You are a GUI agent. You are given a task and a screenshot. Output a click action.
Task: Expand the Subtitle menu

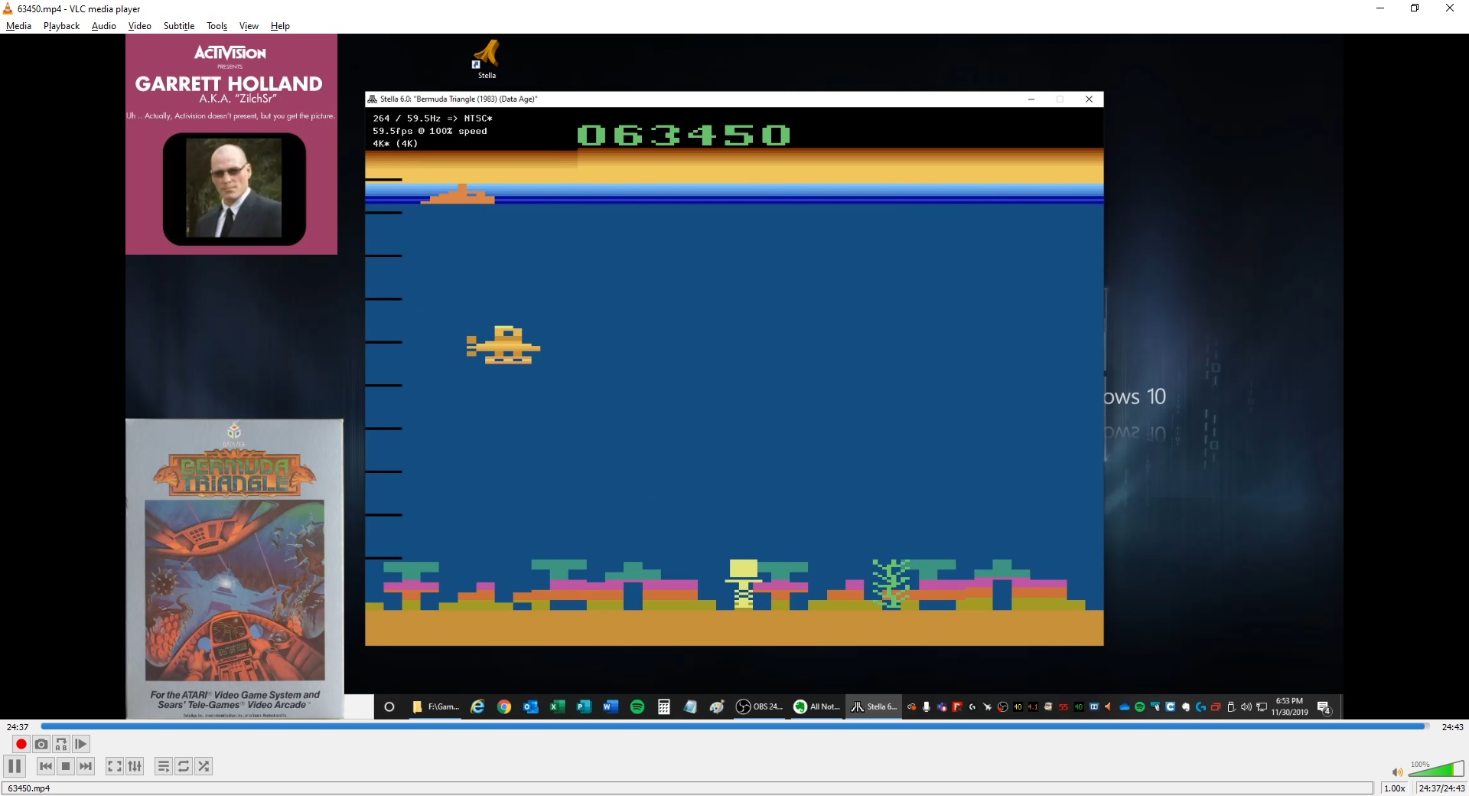(x=179, y=26)
